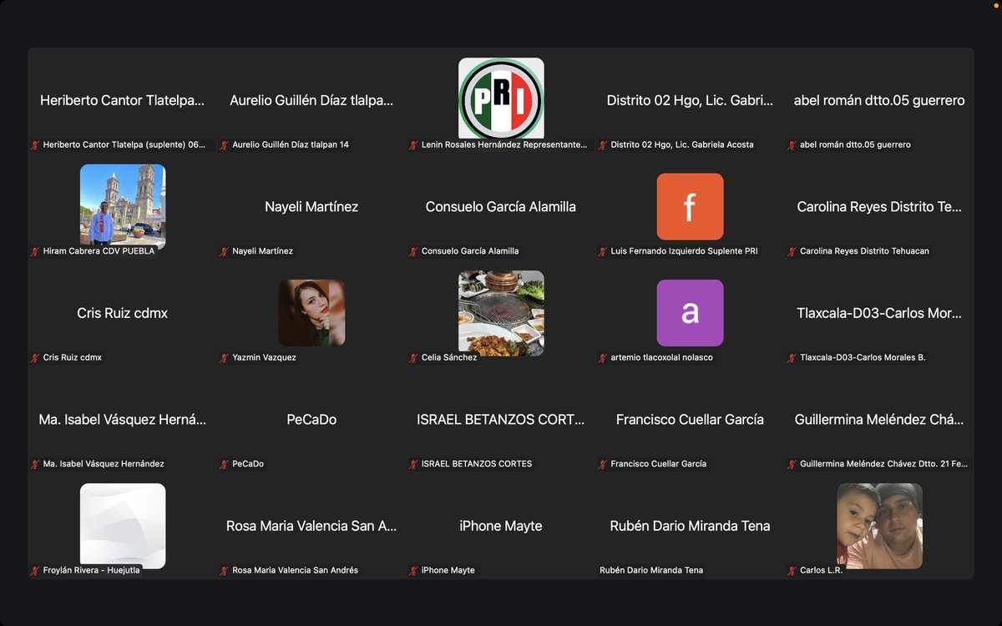Click muted mic icon for Rosa Maria Valencia
The width and height of the screenshot is (1002, 626).
pos(224,571)
